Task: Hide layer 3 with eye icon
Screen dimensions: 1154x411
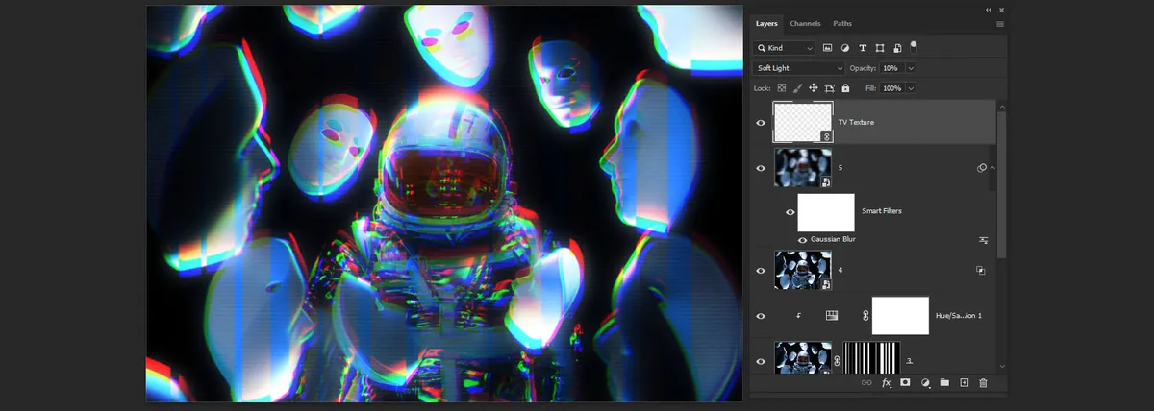Action: [761, 361]
